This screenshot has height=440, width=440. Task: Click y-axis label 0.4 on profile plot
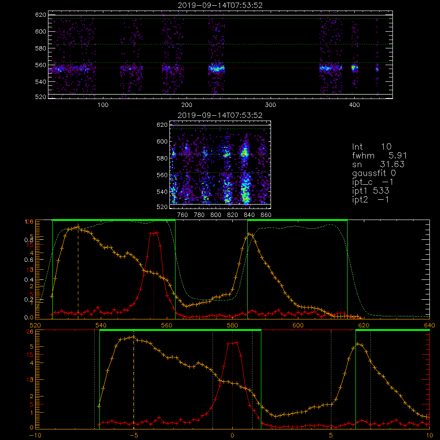[x=29, y=280]
